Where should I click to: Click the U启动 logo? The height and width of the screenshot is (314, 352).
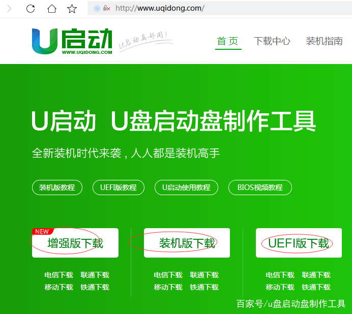click(72, 41)
